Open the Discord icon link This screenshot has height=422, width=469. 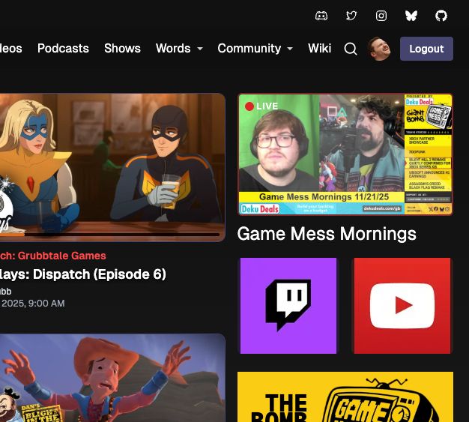tap(321, 16)
